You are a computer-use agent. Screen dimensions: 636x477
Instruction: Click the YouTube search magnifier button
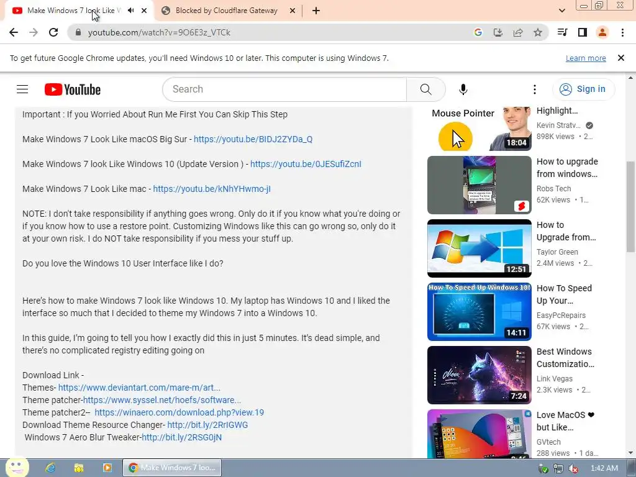(x=426, y=89)
